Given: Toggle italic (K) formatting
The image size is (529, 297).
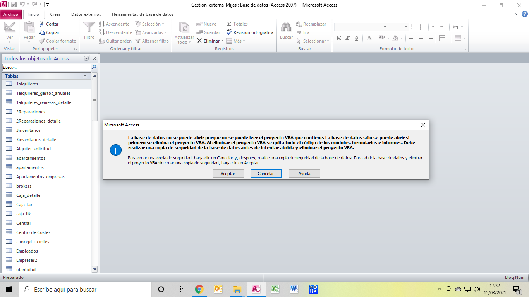Looking at the screenshot, I should coord(347,38).
